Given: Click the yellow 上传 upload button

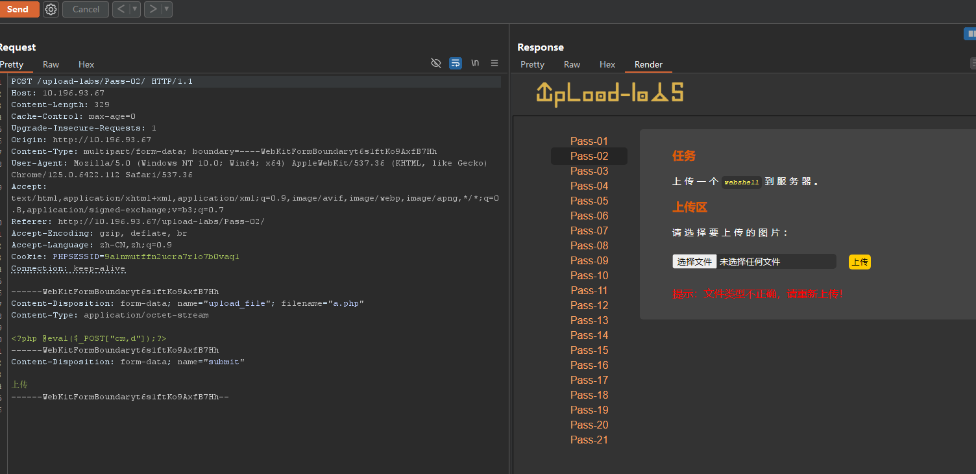Looking at the screenshot, I should pos(860,262).
